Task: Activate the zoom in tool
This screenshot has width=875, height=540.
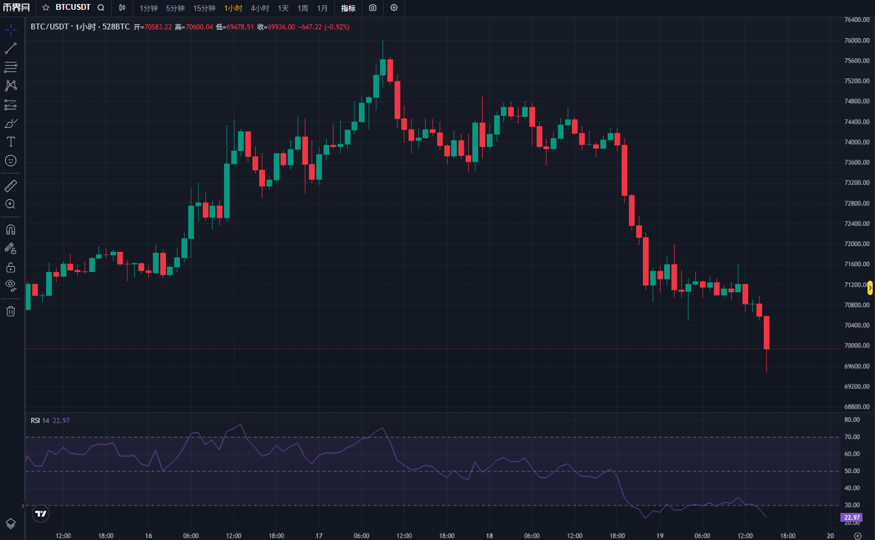Action: 11,204
